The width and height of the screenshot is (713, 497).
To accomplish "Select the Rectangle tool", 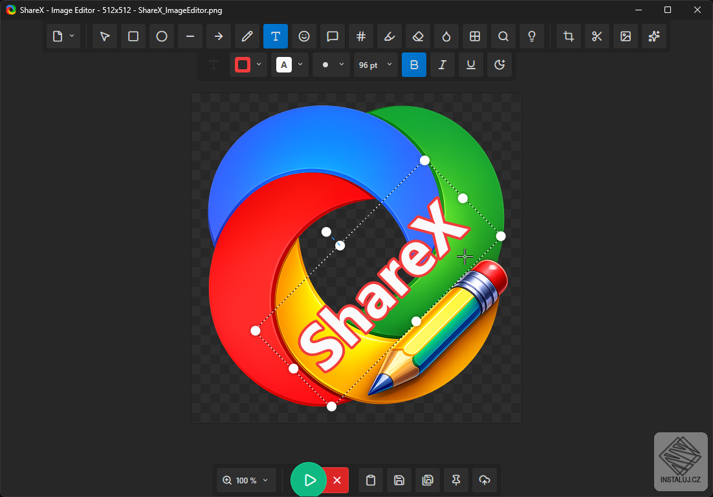I will [x=133, y=36].
